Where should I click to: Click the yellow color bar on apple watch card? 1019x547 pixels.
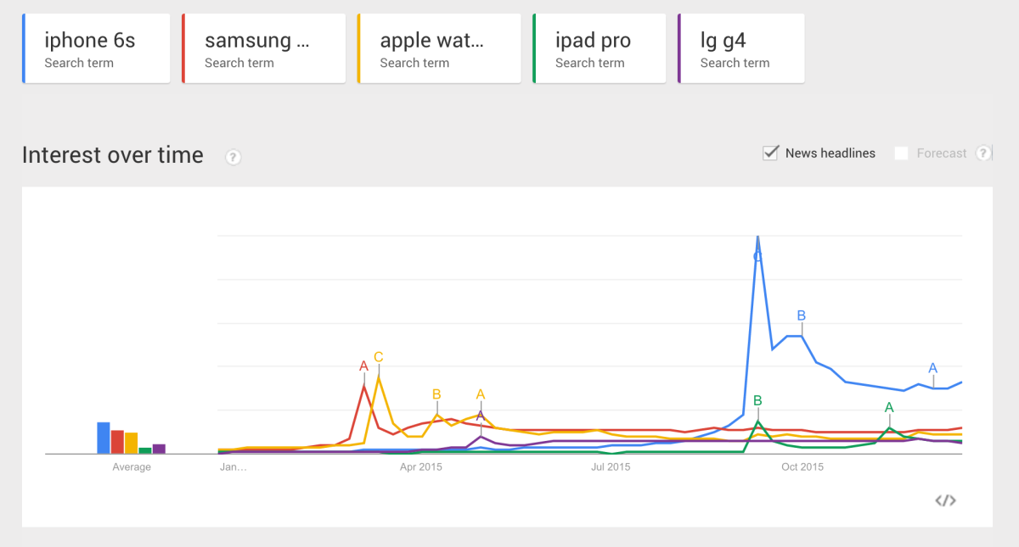358,48
